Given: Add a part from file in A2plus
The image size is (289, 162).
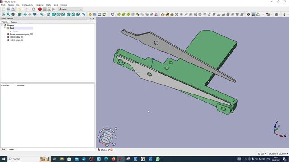Looking at the screenshot, I should 119,14.
